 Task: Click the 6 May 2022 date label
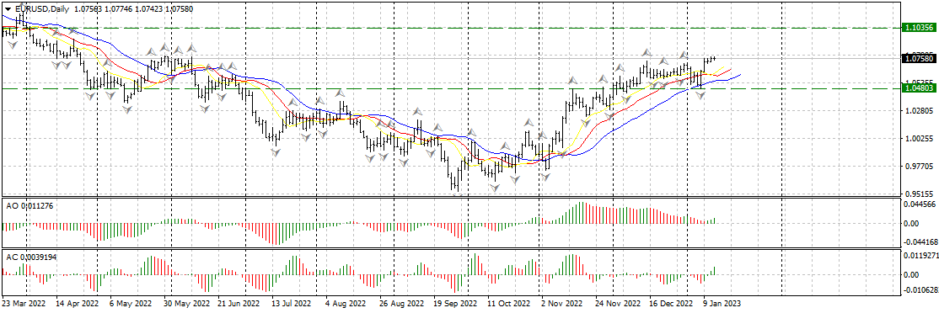pyautogui.click(x=130, y=304)
